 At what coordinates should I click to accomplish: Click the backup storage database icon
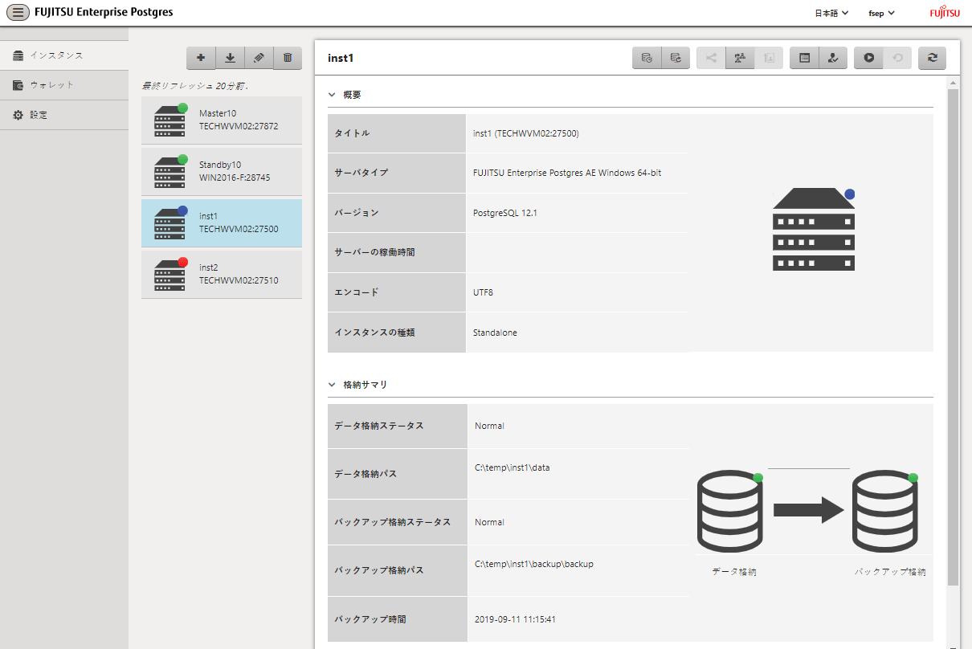pyautogui.click(x=885, y=512)
